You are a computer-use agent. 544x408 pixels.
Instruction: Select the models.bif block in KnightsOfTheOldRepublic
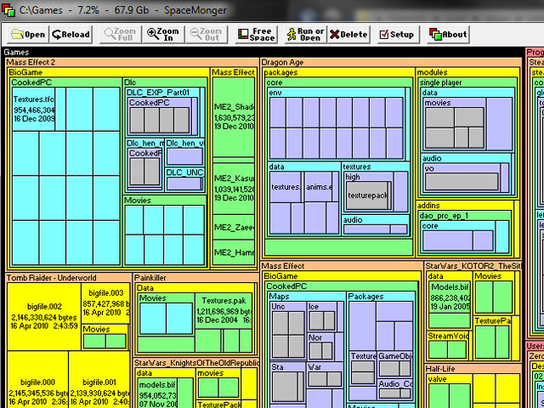click(157, 394)
